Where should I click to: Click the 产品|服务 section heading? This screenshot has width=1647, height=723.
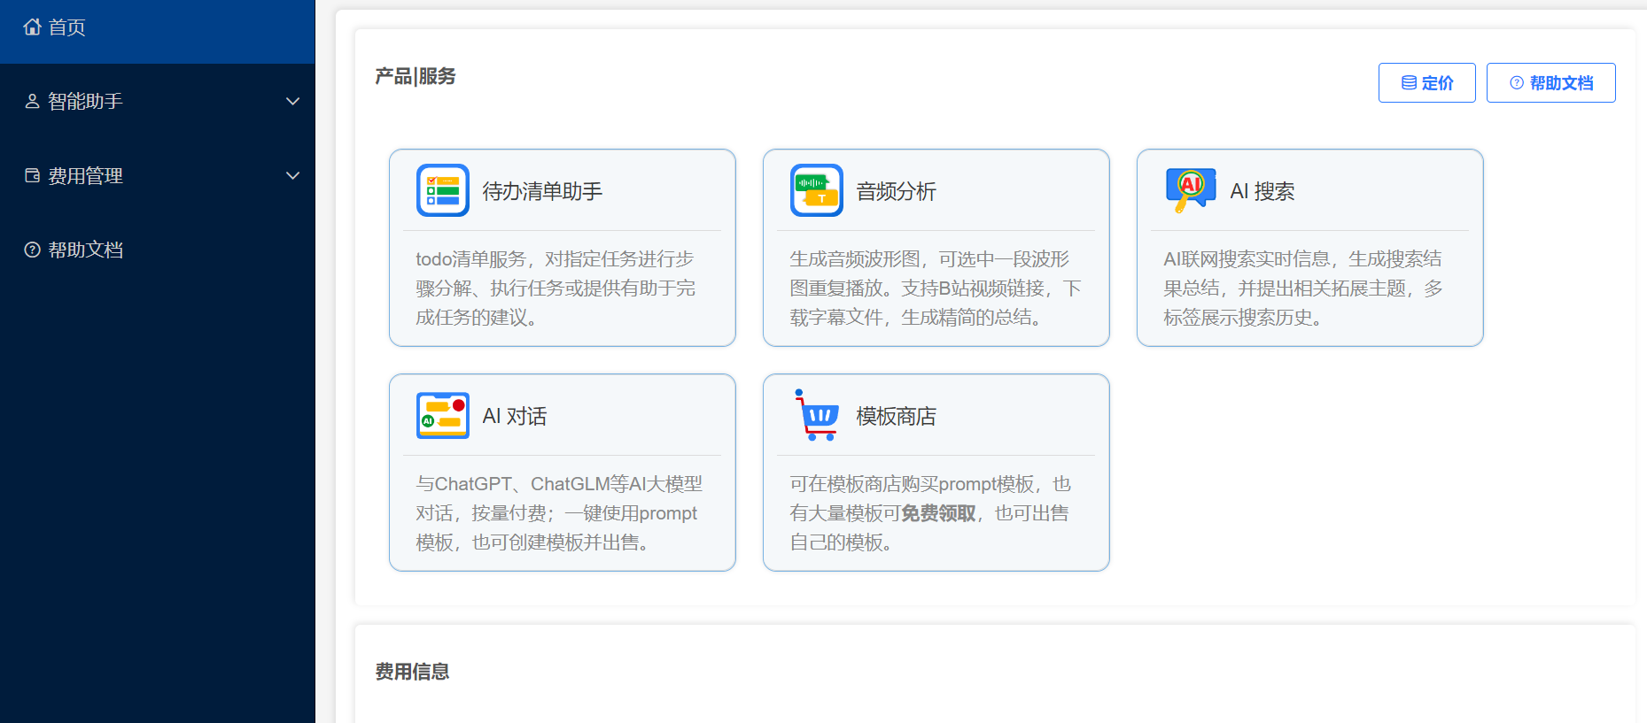(416, 76)
